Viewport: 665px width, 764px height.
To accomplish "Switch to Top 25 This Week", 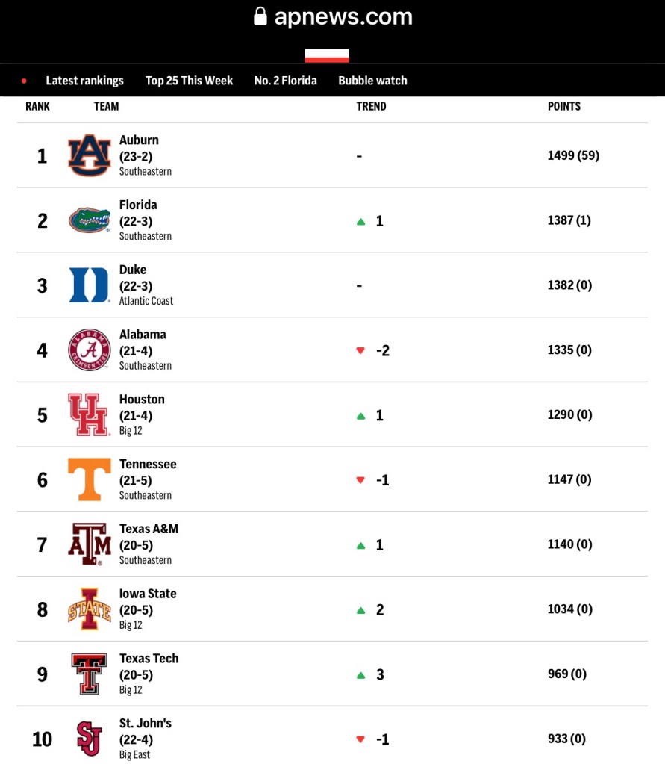I will tap(189, 81).
